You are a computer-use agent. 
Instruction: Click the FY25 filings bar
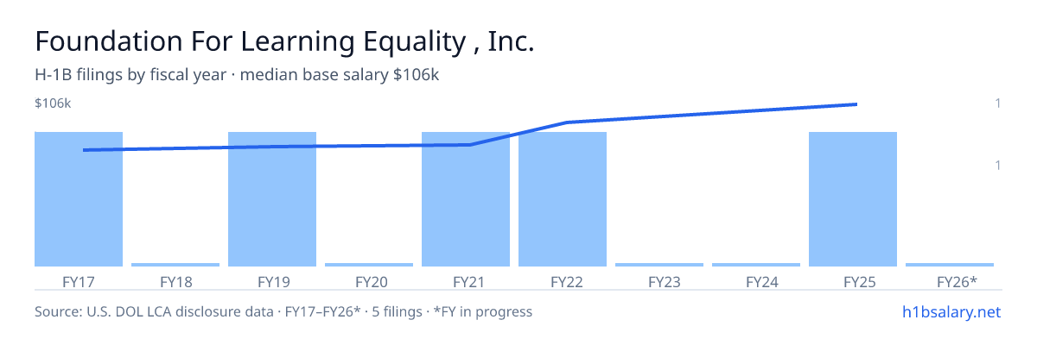tap(853, 199)
